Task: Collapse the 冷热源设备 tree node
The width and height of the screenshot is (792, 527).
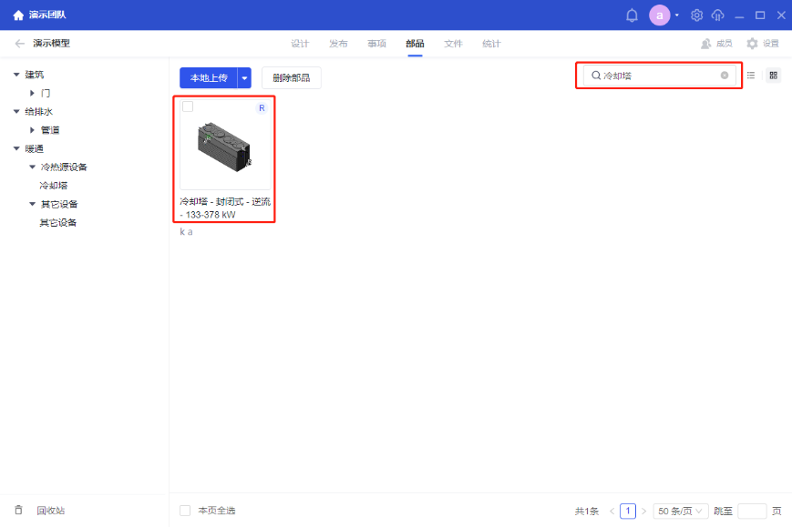Action: pos(32,167)
